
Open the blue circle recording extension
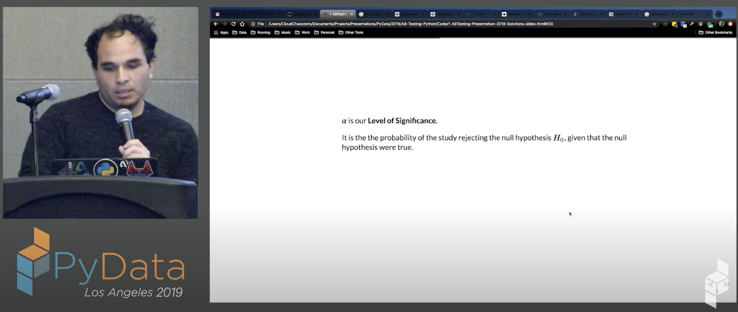tap(666, 24)
